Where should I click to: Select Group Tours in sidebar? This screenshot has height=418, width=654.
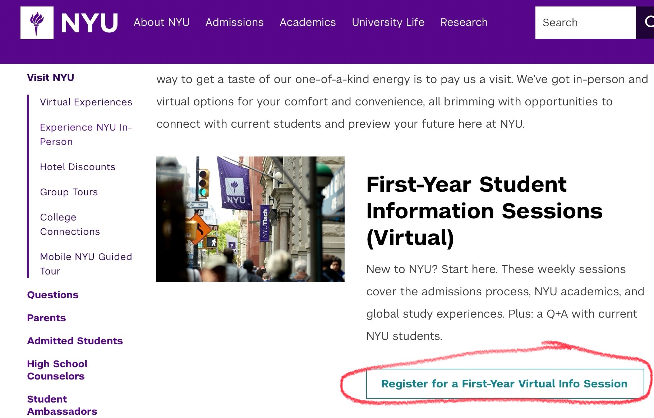pos(69,192)
